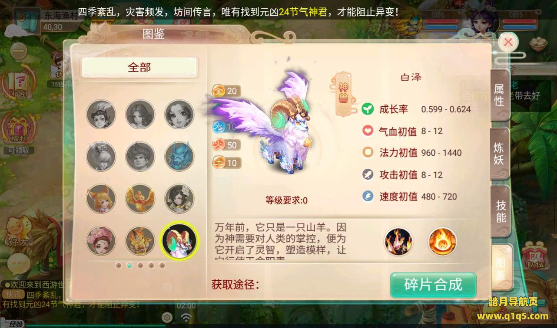Select the Bai Ze ram pet portrait
The height and width of the screenshot is (328, 557).
[179, 240]
